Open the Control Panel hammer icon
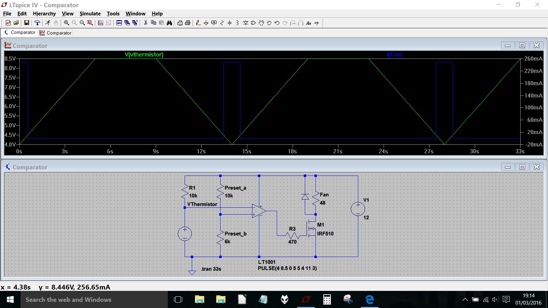The width and height of the screenshot is (548, 308). [x=37, y=23]
